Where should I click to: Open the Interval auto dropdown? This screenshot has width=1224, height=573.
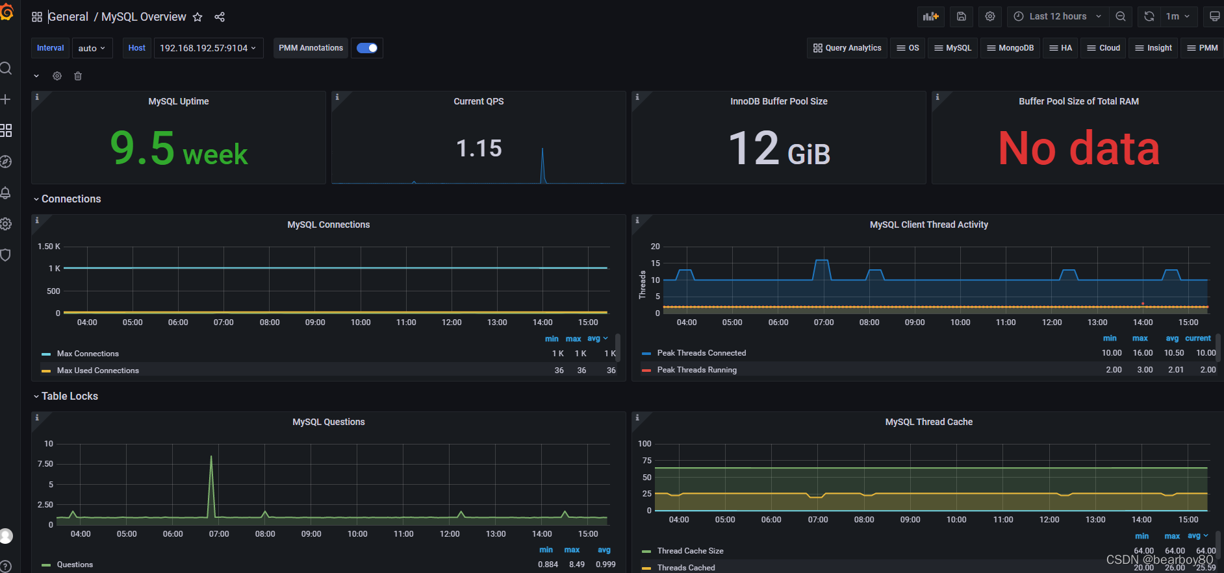coord(92,48)
